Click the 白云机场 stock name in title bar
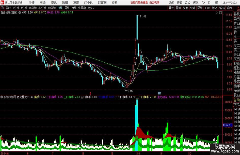The image size is (240, 155). click(154, 3)
